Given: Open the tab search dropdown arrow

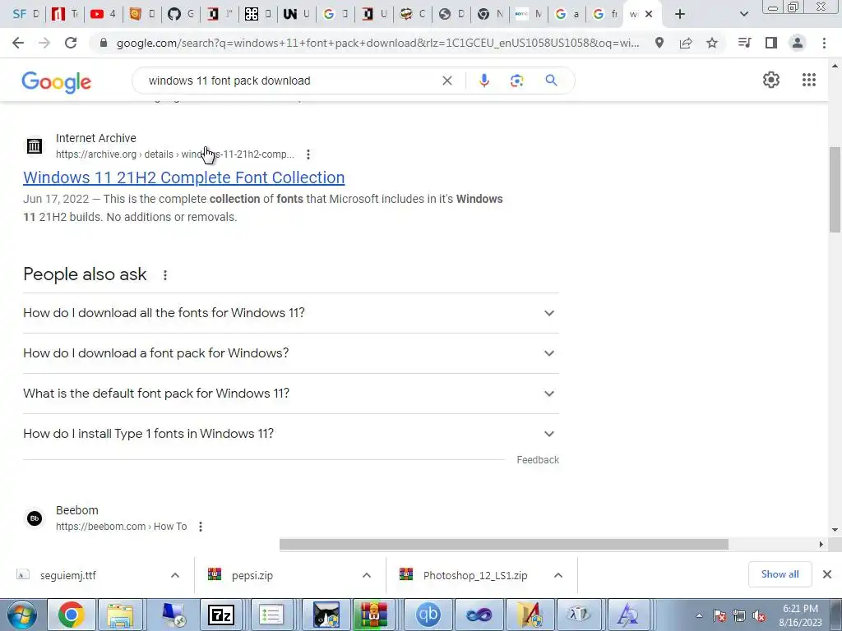Looking at the screenshot, I should tap(743, 14).
